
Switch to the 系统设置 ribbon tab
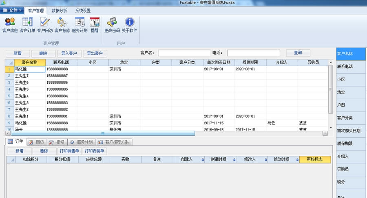83,11
